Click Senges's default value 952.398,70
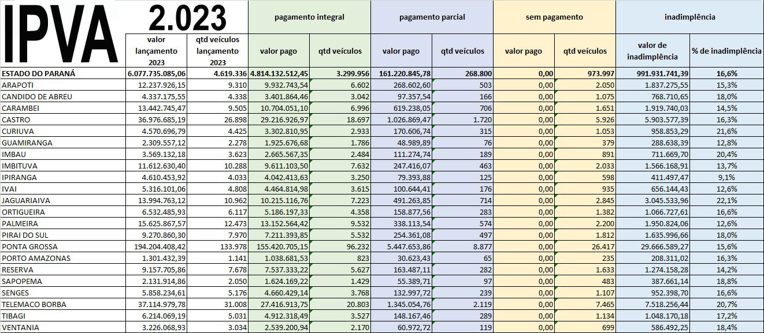The image size is (764, 333). tap(653, 293)
